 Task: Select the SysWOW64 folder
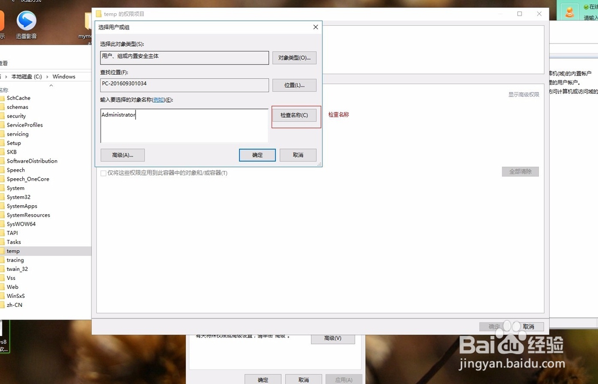21,224
